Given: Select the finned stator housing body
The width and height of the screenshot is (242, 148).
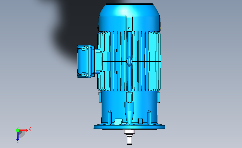Looking at the screenshot, I should pyautogui.click(x=129, y=61).
